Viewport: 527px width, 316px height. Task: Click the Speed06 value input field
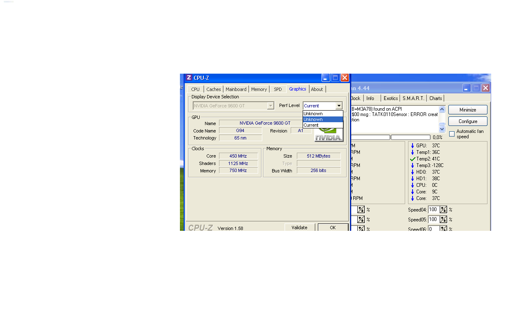434,228
